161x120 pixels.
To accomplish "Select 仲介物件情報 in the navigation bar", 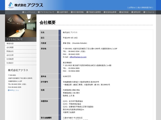I will (78, 12).
